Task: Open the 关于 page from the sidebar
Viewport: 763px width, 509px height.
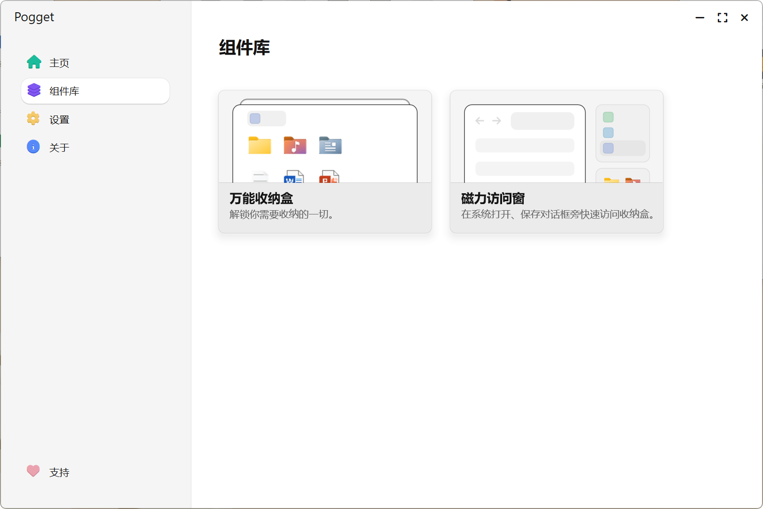Action: (59, 147)
